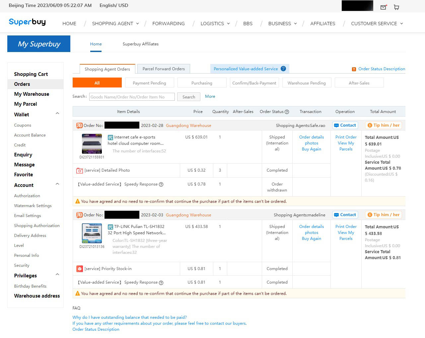Open Order details photos for US $ 639.01 order
Viewport: 425px width, 338px height.
tap(312, 140)
